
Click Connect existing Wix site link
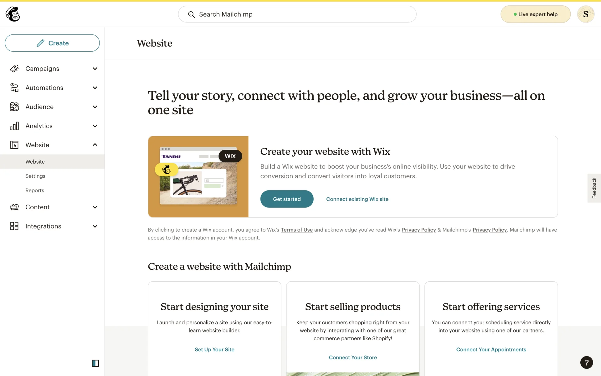pyautogui.click(x=357, y=199)
